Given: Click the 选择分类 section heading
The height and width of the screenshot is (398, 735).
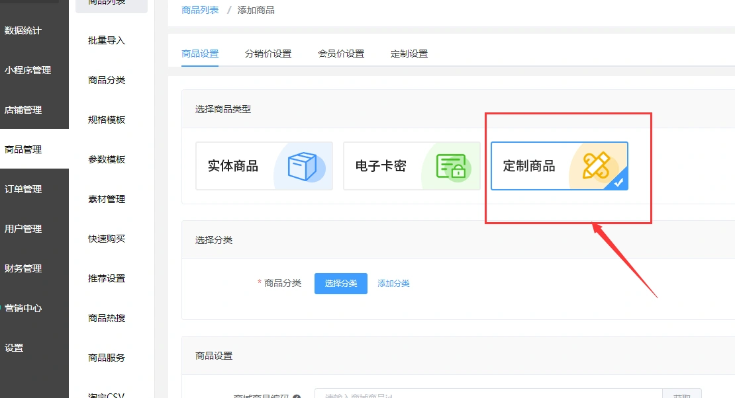Looking at the screenshot, I should coord(214,240).
